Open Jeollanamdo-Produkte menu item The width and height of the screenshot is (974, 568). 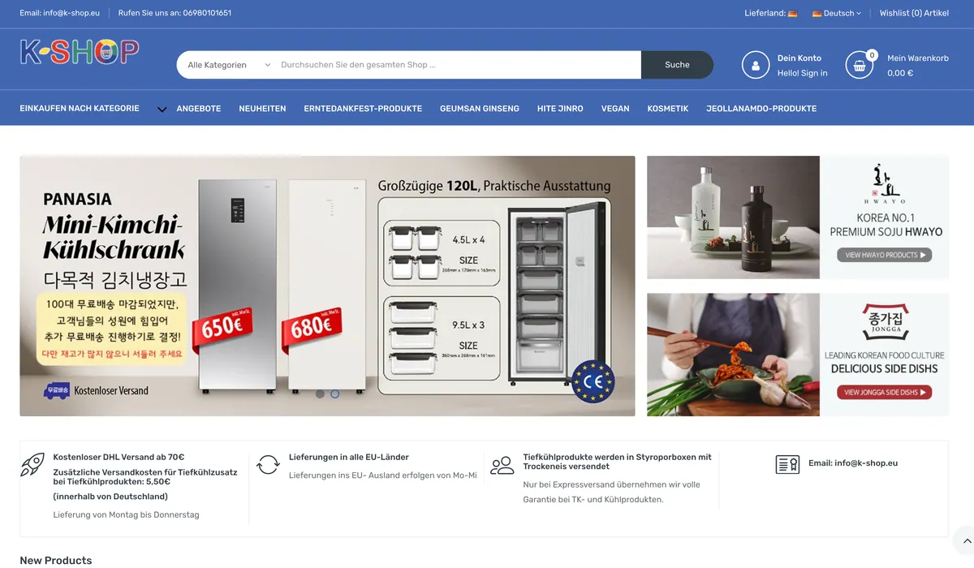(761, 109)
